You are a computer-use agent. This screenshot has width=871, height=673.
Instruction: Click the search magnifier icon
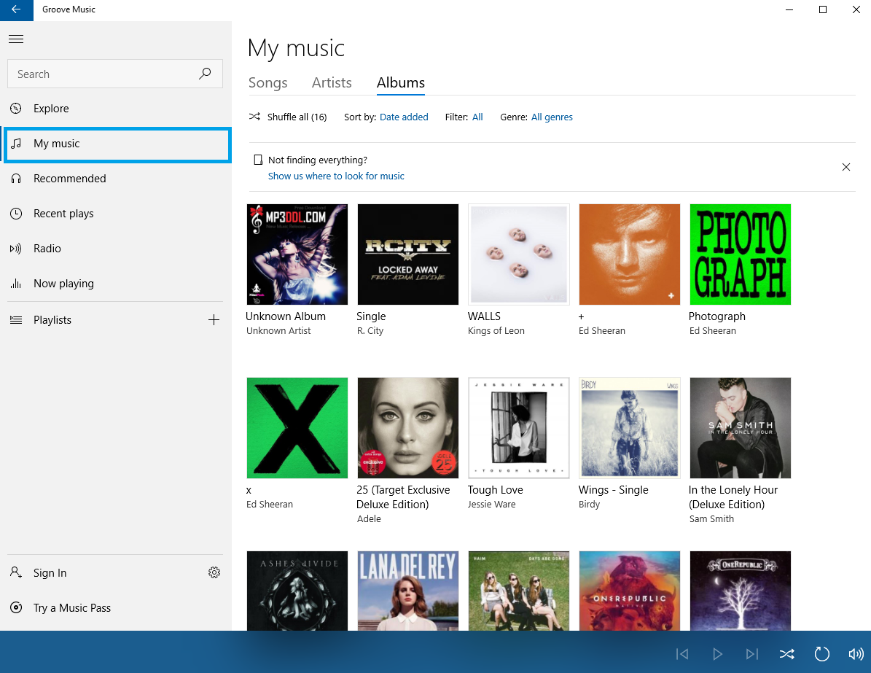click(205, 74)
